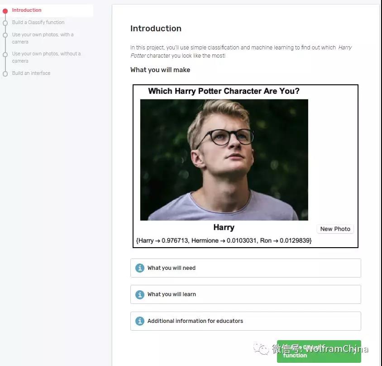Click the step circle for photos without a camera
382x366 pixels.
pyautogui.click(x=5, y=54)
